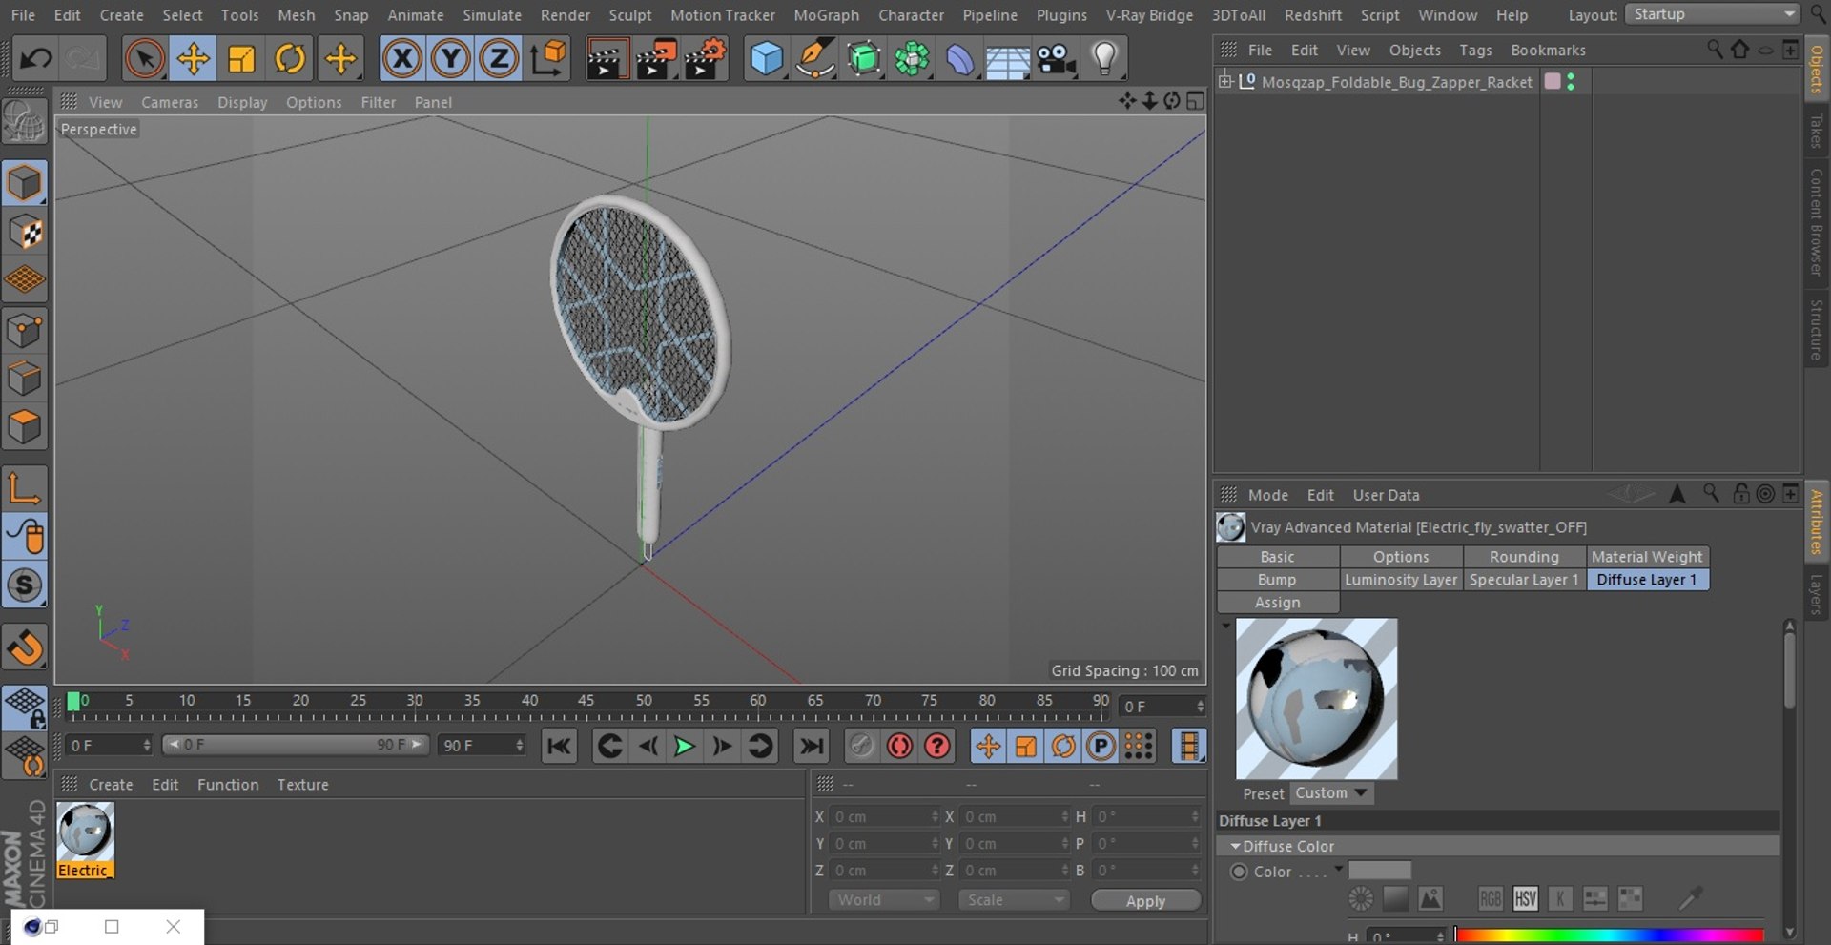The width and height of the screenshot is (1831, 945).
Task: Open the Preset Custom dropdown
Action: tap(1331, 793)
